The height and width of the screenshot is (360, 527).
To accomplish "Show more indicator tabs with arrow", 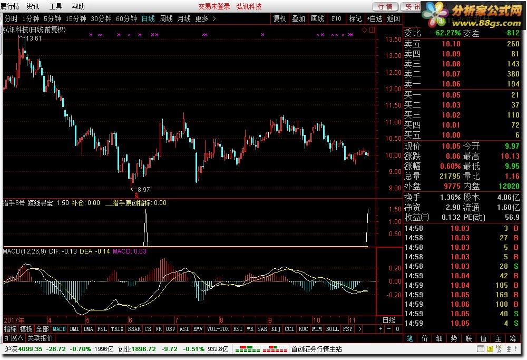I will (x=360, y=329).
